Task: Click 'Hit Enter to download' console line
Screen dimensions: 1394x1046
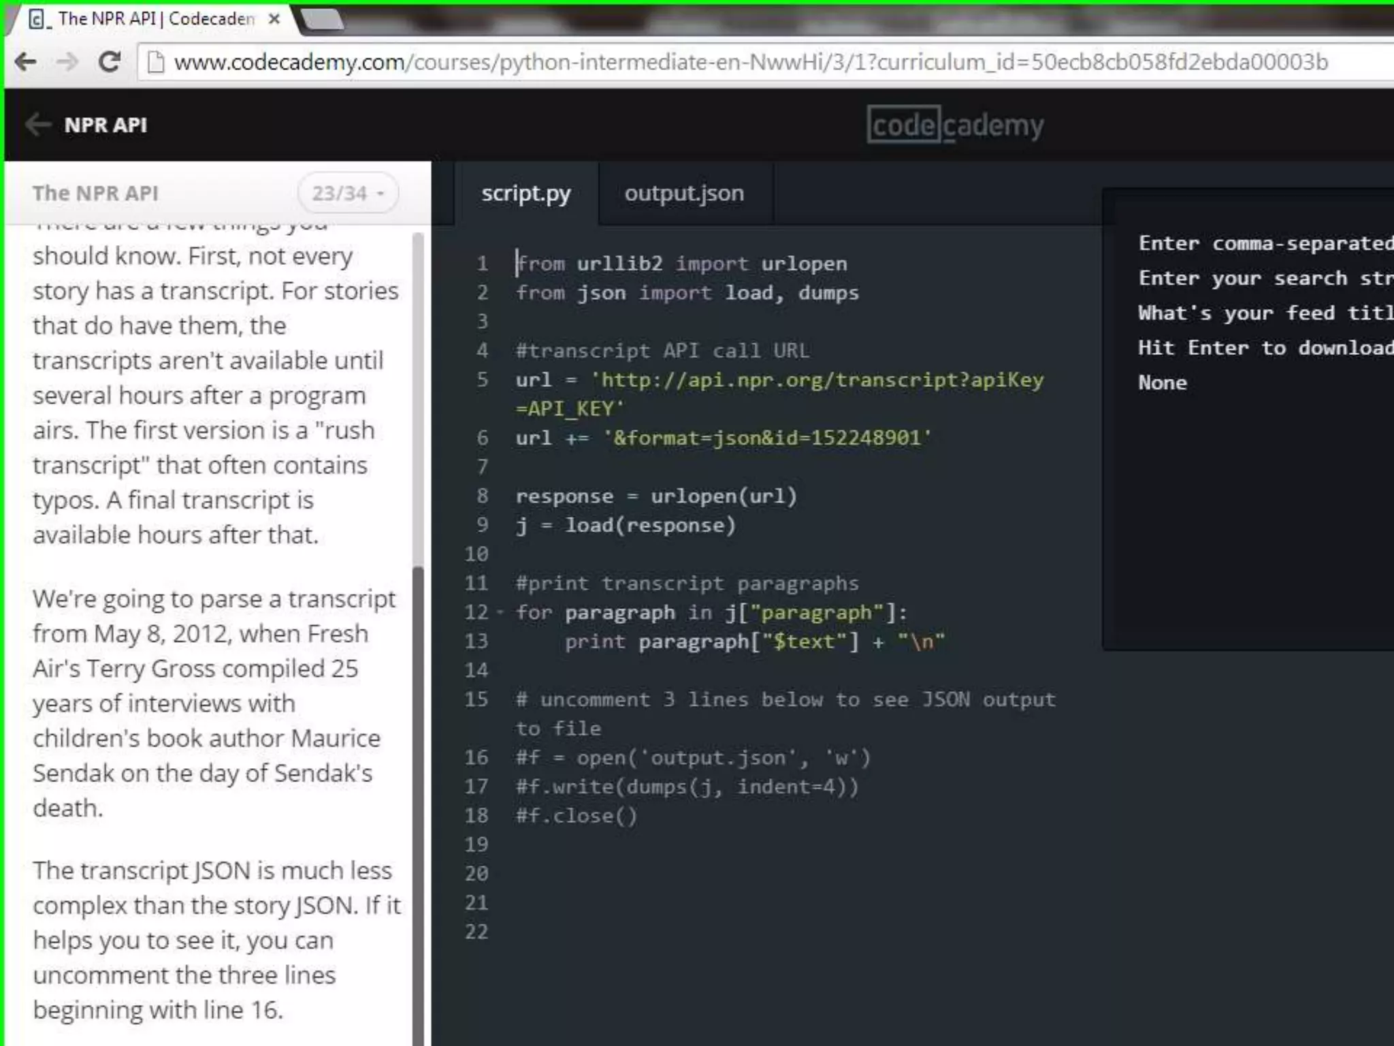Action: coord(1266,348)
